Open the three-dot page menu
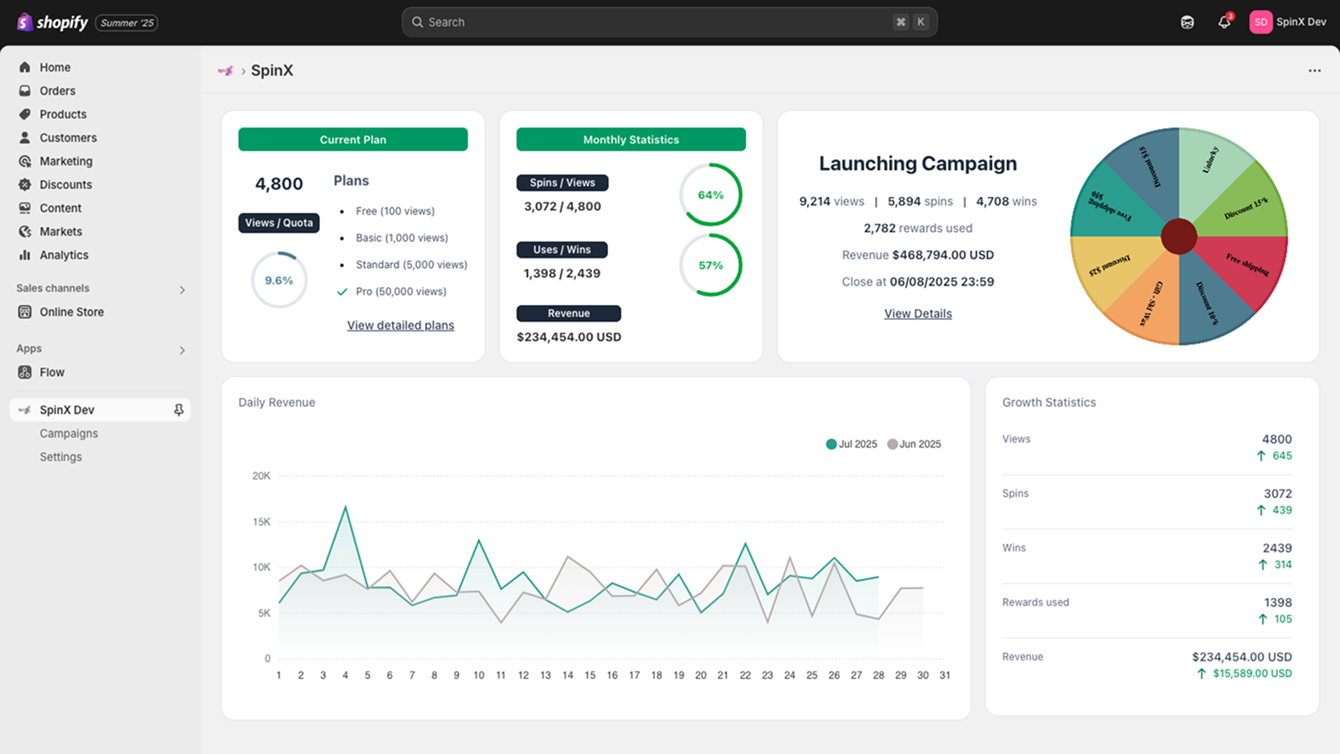Image resolution: width=1340 pixels, height=754 pixels. (x=1315, y=70)
